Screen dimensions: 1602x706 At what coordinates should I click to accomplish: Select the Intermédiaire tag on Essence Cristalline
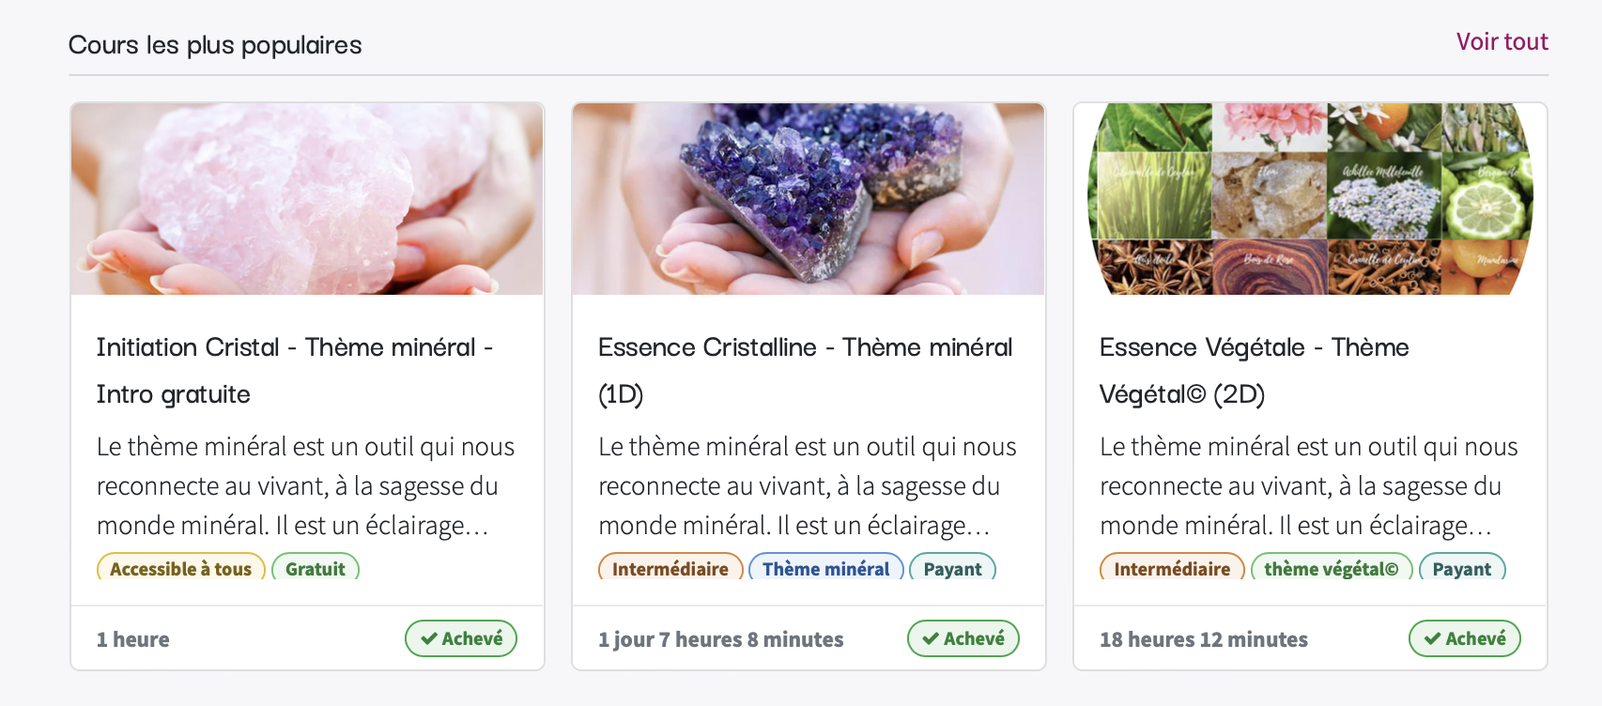pyautogui.click(x=670, y=568)
